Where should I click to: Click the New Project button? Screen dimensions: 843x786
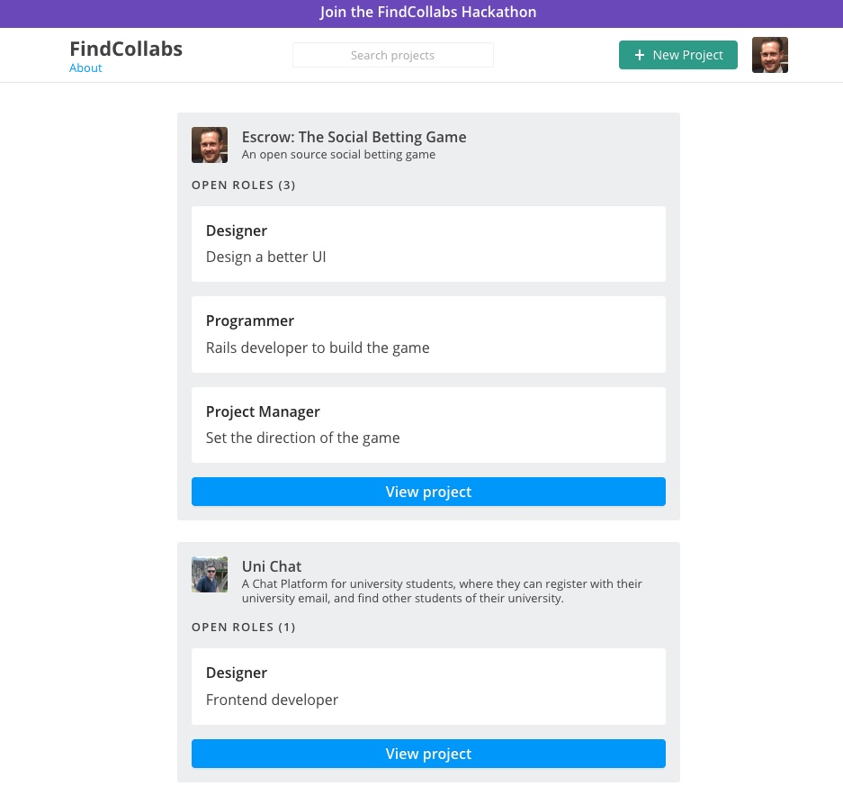pos(677,55)
